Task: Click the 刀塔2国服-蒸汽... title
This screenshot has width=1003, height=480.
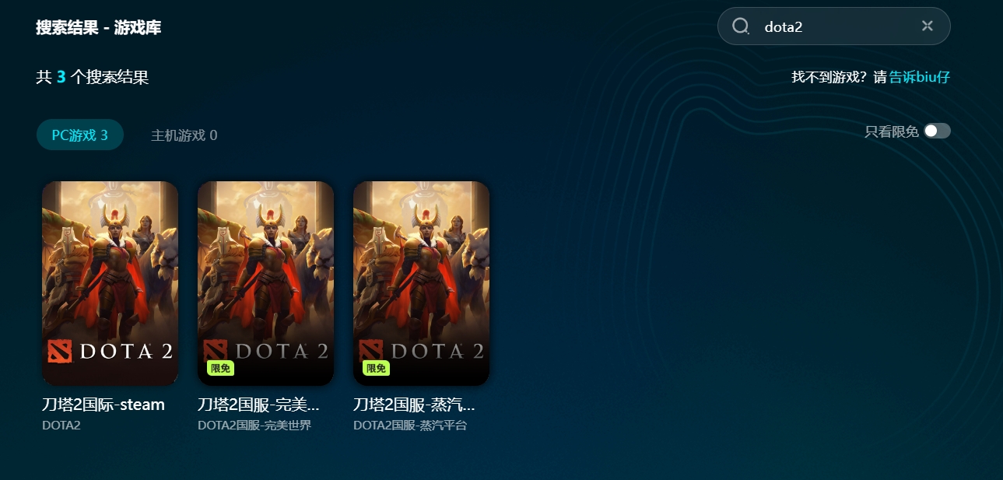Action: (415, 405)
